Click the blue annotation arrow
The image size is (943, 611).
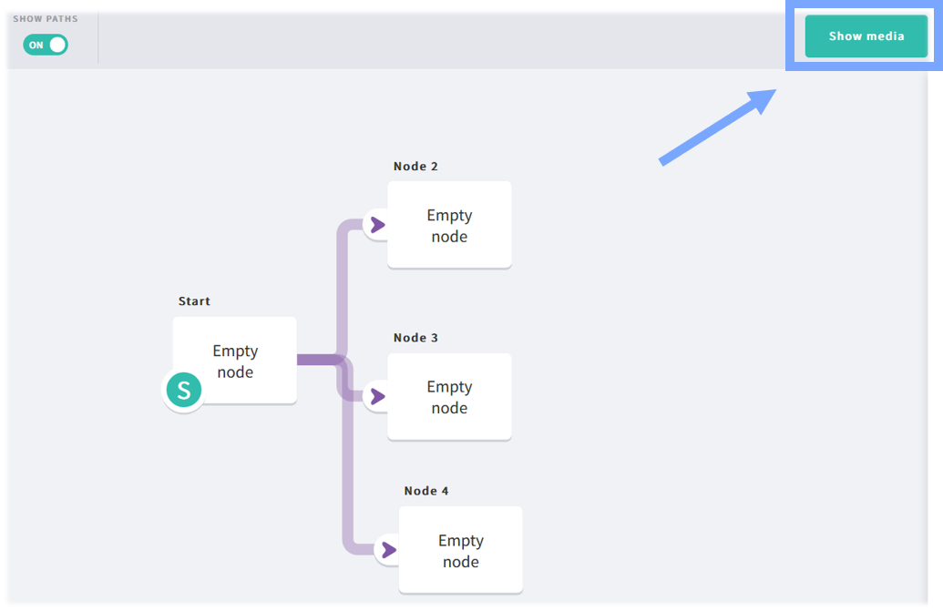(x=717, y=127)
